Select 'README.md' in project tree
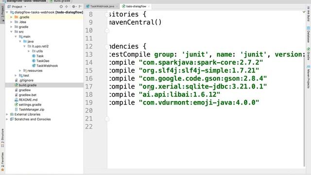Screen dimensions: 311x175 [x=28, y=100]
